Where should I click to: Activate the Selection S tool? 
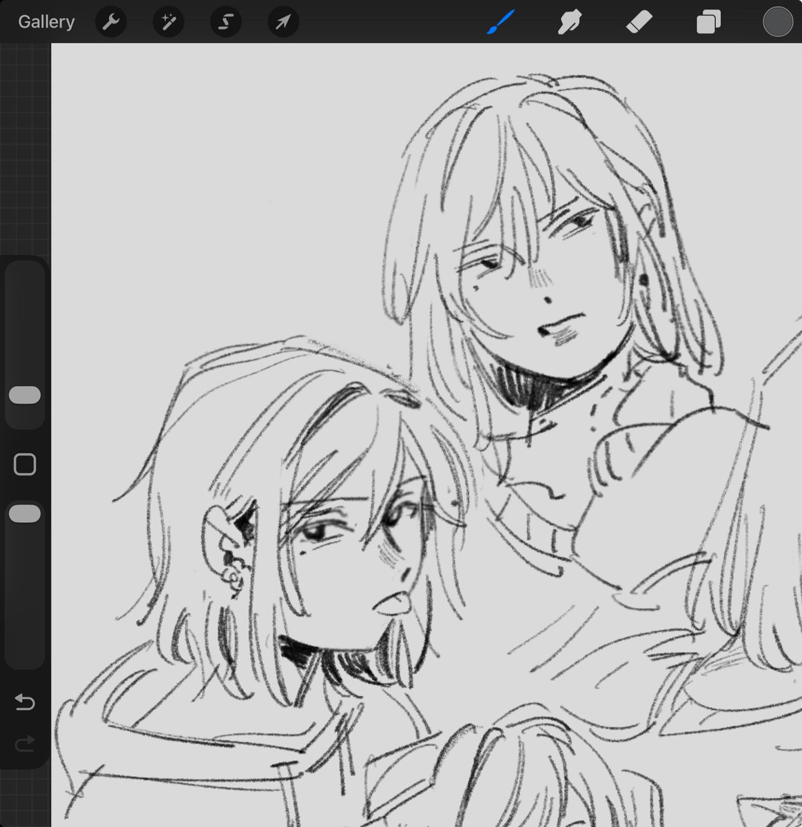(x=225, y=23)
